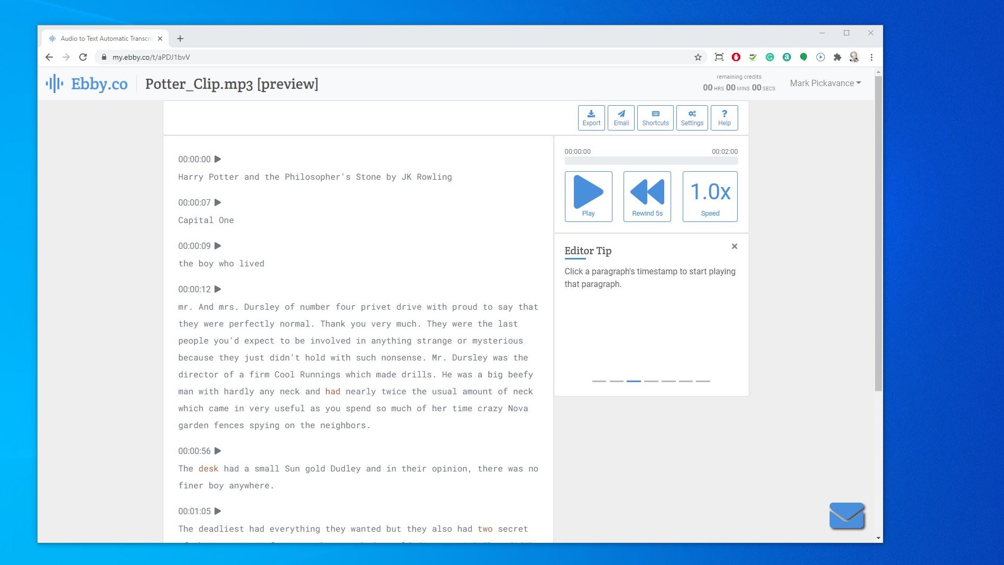Open a new browser tab
Image resolution: width=1004 pixels, height=565 pixels.
pos(180,39)
